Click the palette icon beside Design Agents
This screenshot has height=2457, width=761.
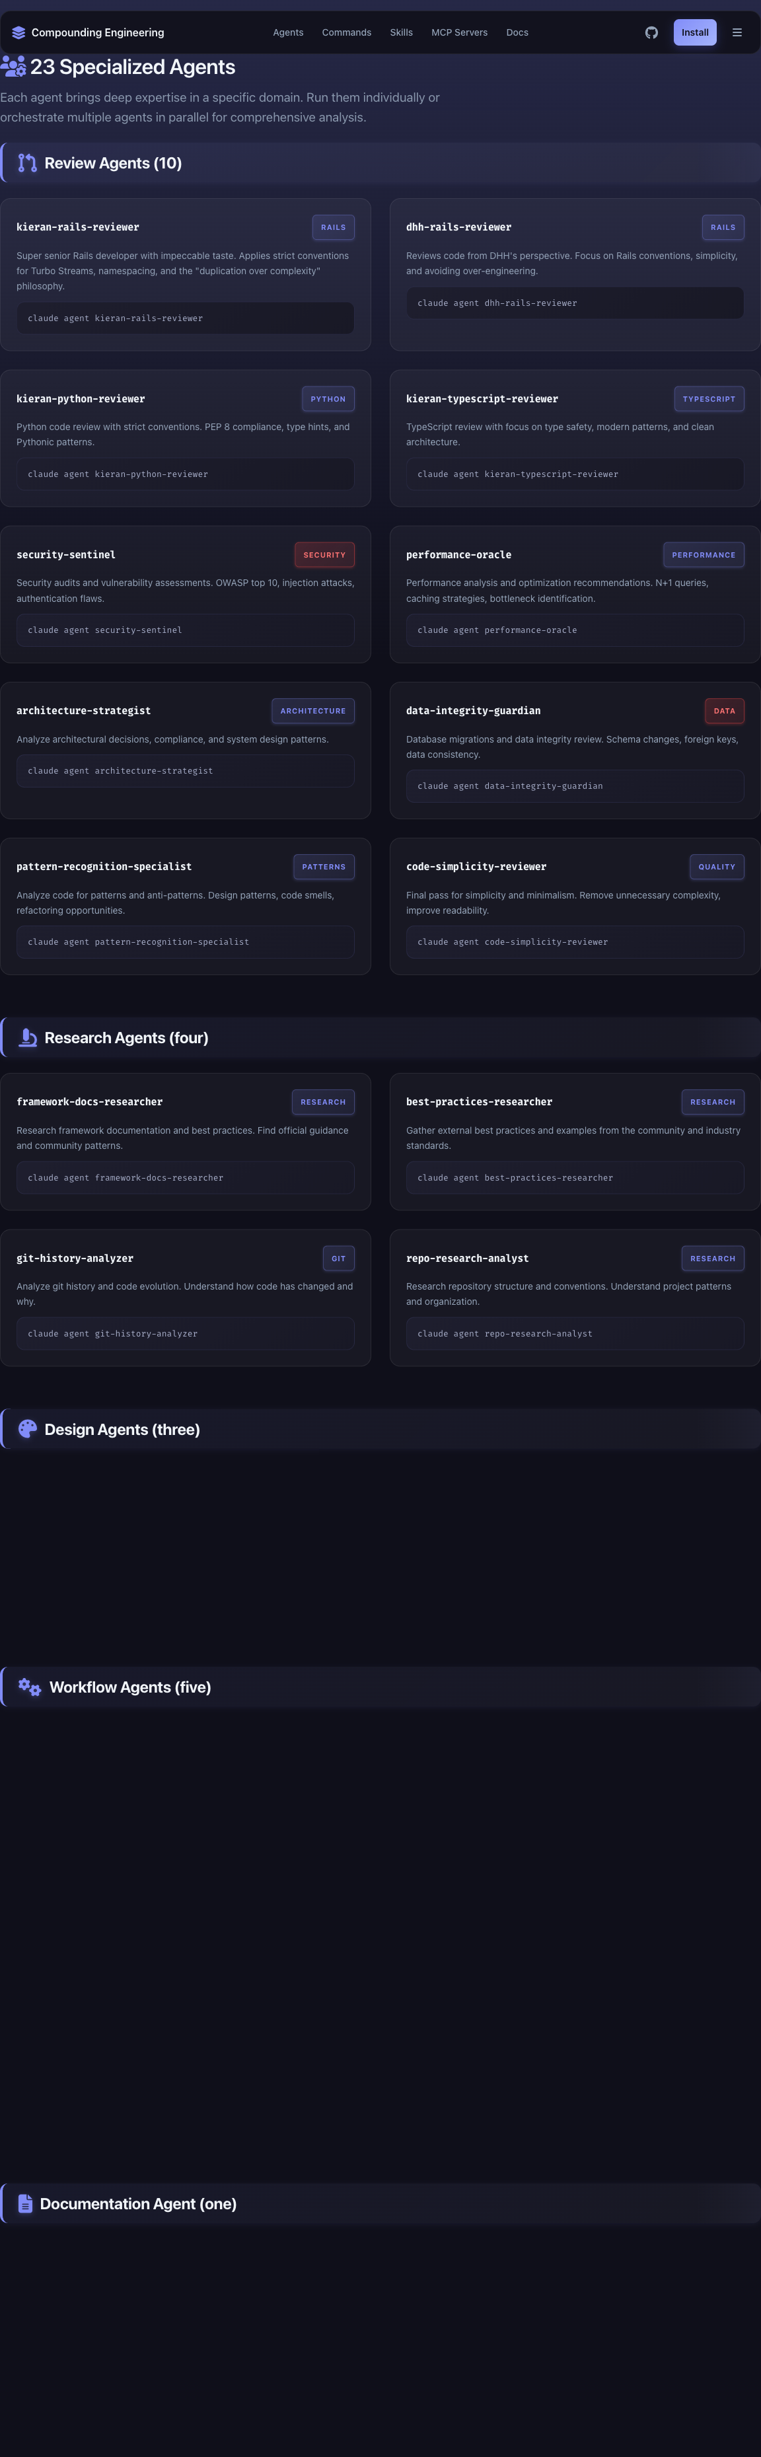point(28,1429)
